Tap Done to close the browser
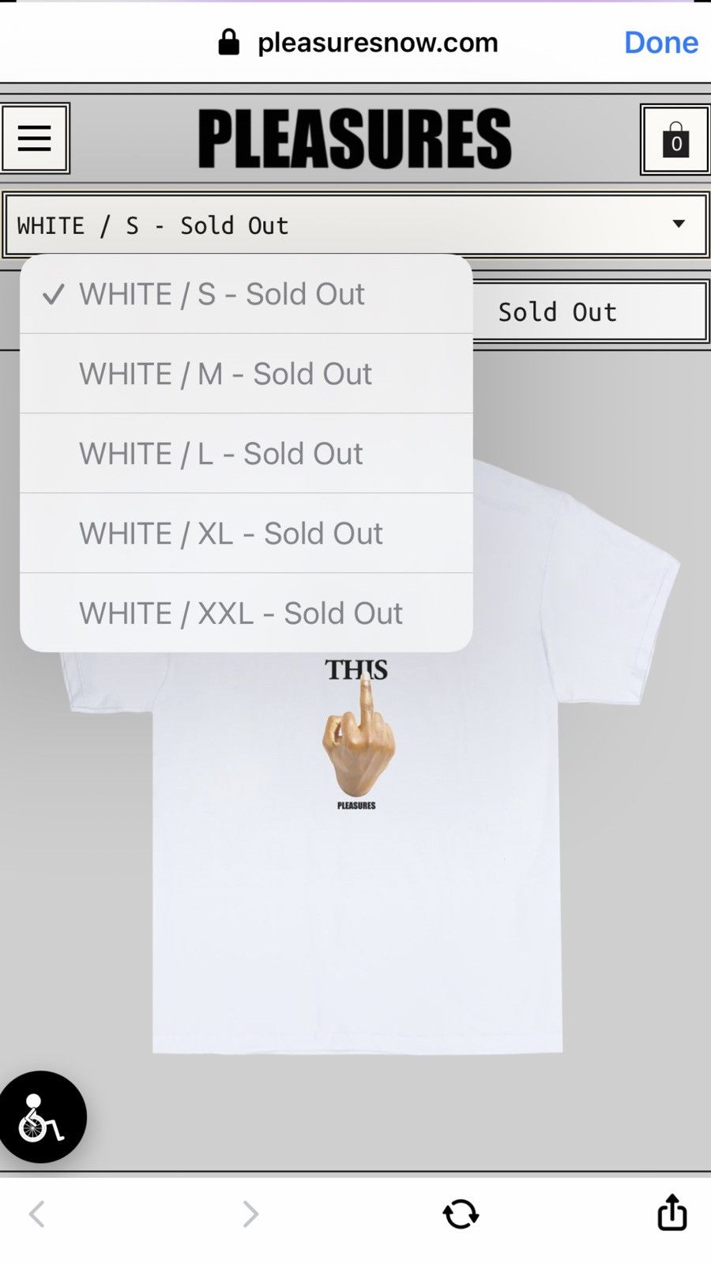711x1265 pixels. click(x=661, y=42)
